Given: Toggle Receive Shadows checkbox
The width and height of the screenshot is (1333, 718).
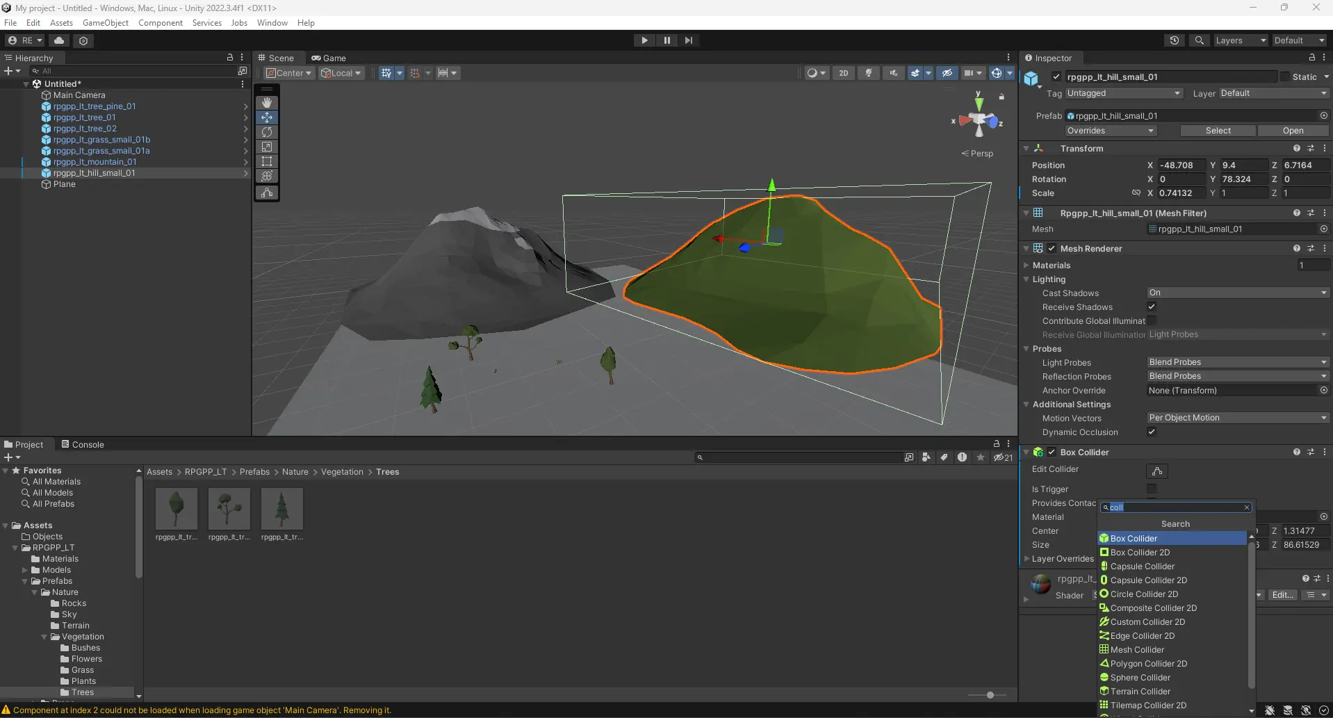Looking at the screenshot, I should pyautogui.click(x=1152, y=307).
